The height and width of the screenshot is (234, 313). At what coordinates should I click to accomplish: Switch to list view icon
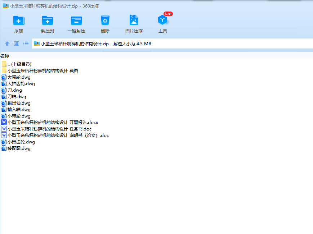(26, 43)
